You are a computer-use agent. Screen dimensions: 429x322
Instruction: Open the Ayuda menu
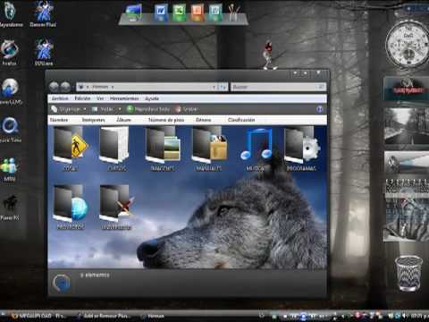tap(152, 98)
